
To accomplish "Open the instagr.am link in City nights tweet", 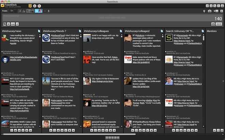I will click(x=103, y=81).
